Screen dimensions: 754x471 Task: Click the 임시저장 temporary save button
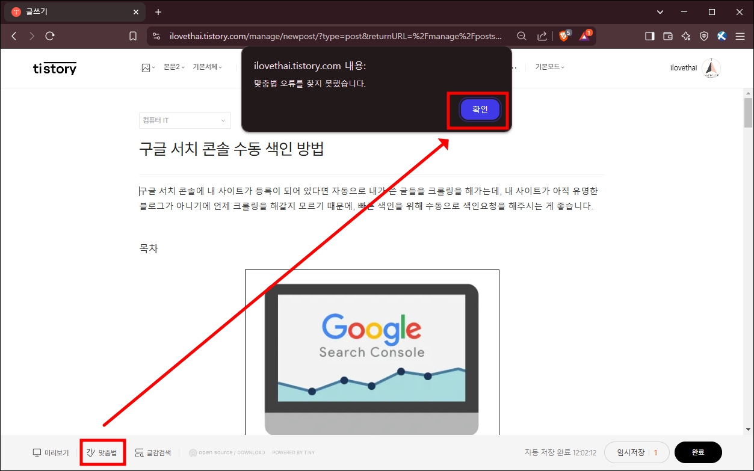(x=637, y=452)
